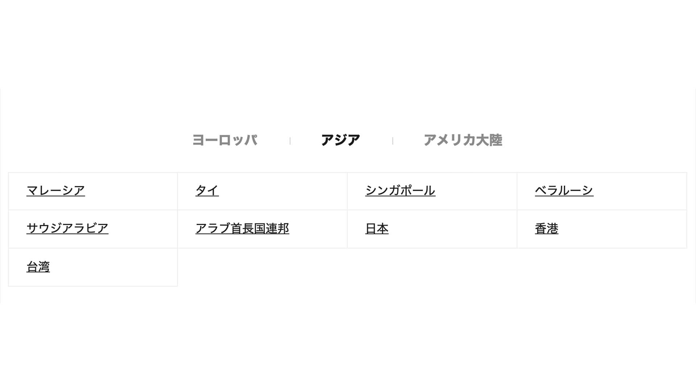The height and width of the screenshot is (392, 696).
Task: Open the アメリカ大陸 tab
Action: [x=463, y=140]
